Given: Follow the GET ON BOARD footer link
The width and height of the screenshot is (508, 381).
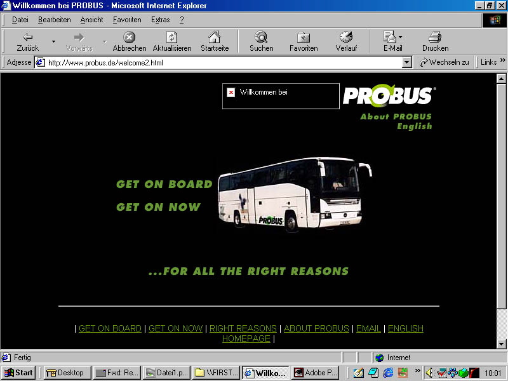Looking at the screenshot, I should [110, 328].
